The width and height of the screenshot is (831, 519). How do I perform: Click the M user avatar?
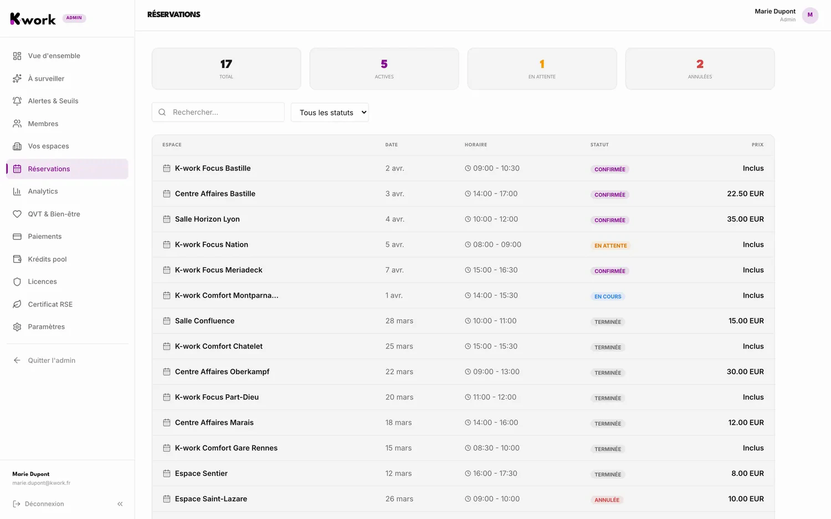[x=810, y=15]
